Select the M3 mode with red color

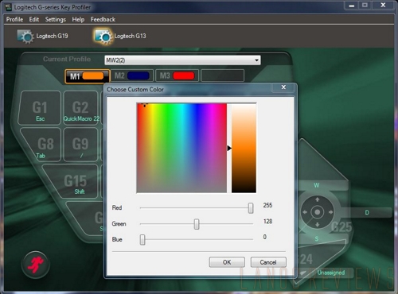click(177, 75)
